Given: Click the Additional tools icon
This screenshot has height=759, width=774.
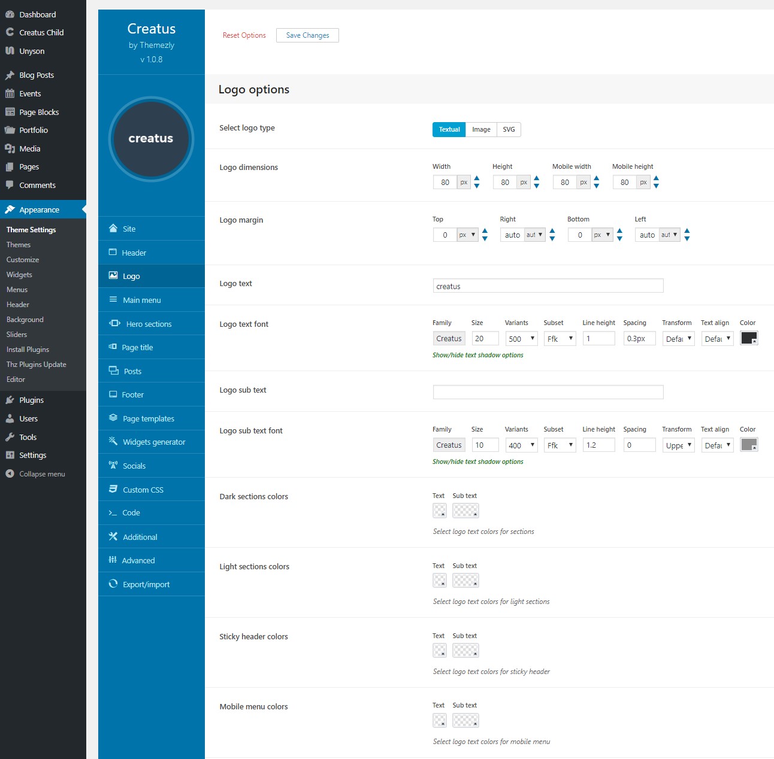Looking at the screenshot, I should click(x=113, y=536).
